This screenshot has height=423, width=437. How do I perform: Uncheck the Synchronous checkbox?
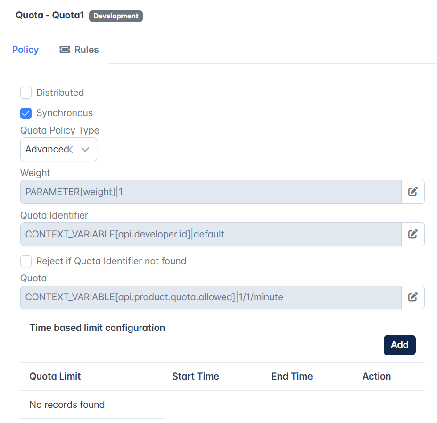click(x=26, y=113)
